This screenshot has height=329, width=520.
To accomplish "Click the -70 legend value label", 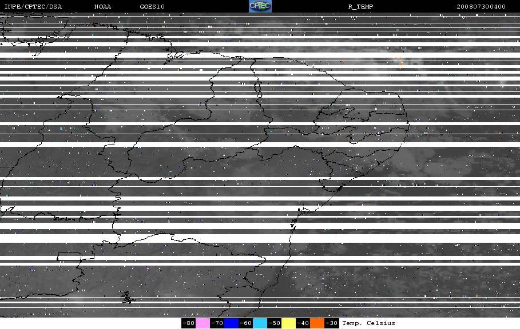I will pyautogui.click(x=217, y=323).
